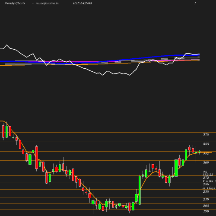Click the tallest green candle of the rally
The height and width of the screenshot is (216, 216).
(140, 190)
